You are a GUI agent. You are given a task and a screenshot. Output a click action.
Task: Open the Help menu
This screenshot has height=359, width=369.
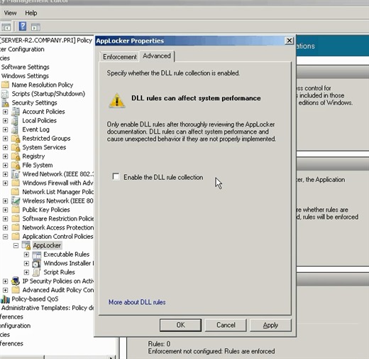[x=31, y=13]
